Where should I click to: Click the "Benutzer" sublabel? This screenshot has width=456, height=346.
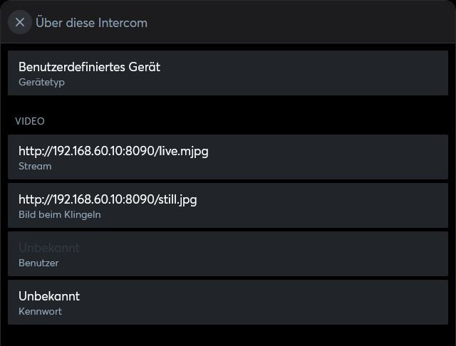[38, 263]
